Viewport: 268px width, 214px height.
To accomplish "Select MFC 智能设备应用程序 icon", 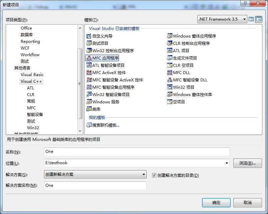I will [x=89, y=87].
